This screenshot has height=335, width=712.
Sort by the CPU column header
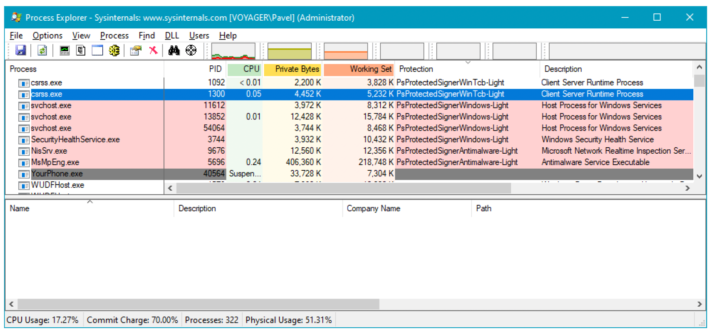click(244, 69)
